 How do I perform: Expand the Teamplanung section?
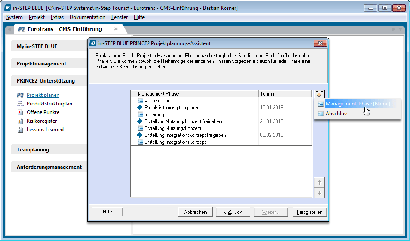coord(33,150)
